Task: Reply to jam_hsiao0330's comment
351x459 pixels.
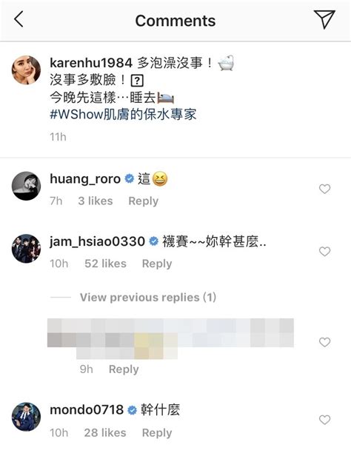Action: (x=157, y=264)
